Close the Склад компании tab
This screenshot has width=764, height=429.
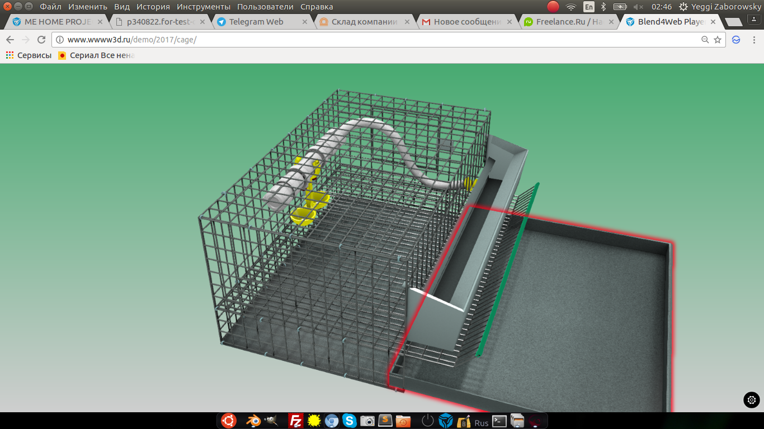[x=407, y=22]
